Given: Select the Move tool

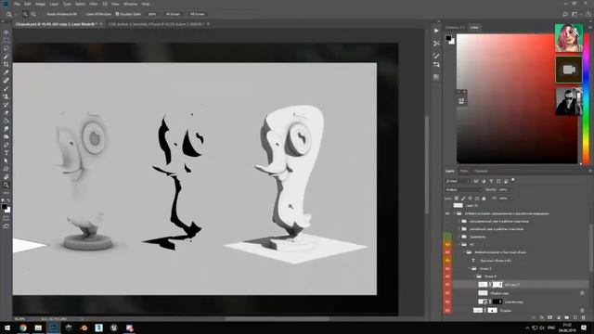Looking at the screenshot, I should click(6, 32).
